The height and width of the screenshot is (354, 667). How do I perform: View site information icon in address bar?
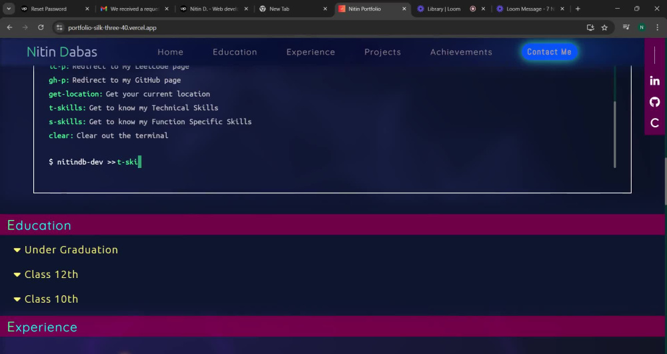point(59,27)
